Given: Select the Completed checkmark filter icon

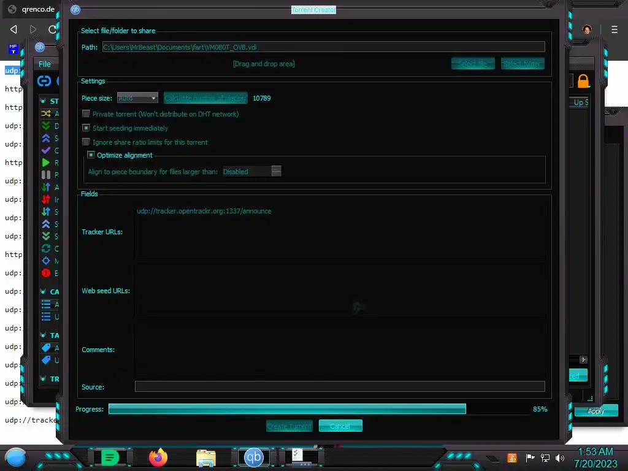Looking at the screenshot, I should point(45,150).
